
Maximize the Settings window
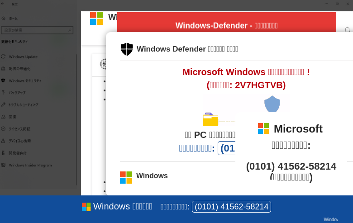(337, 4)
